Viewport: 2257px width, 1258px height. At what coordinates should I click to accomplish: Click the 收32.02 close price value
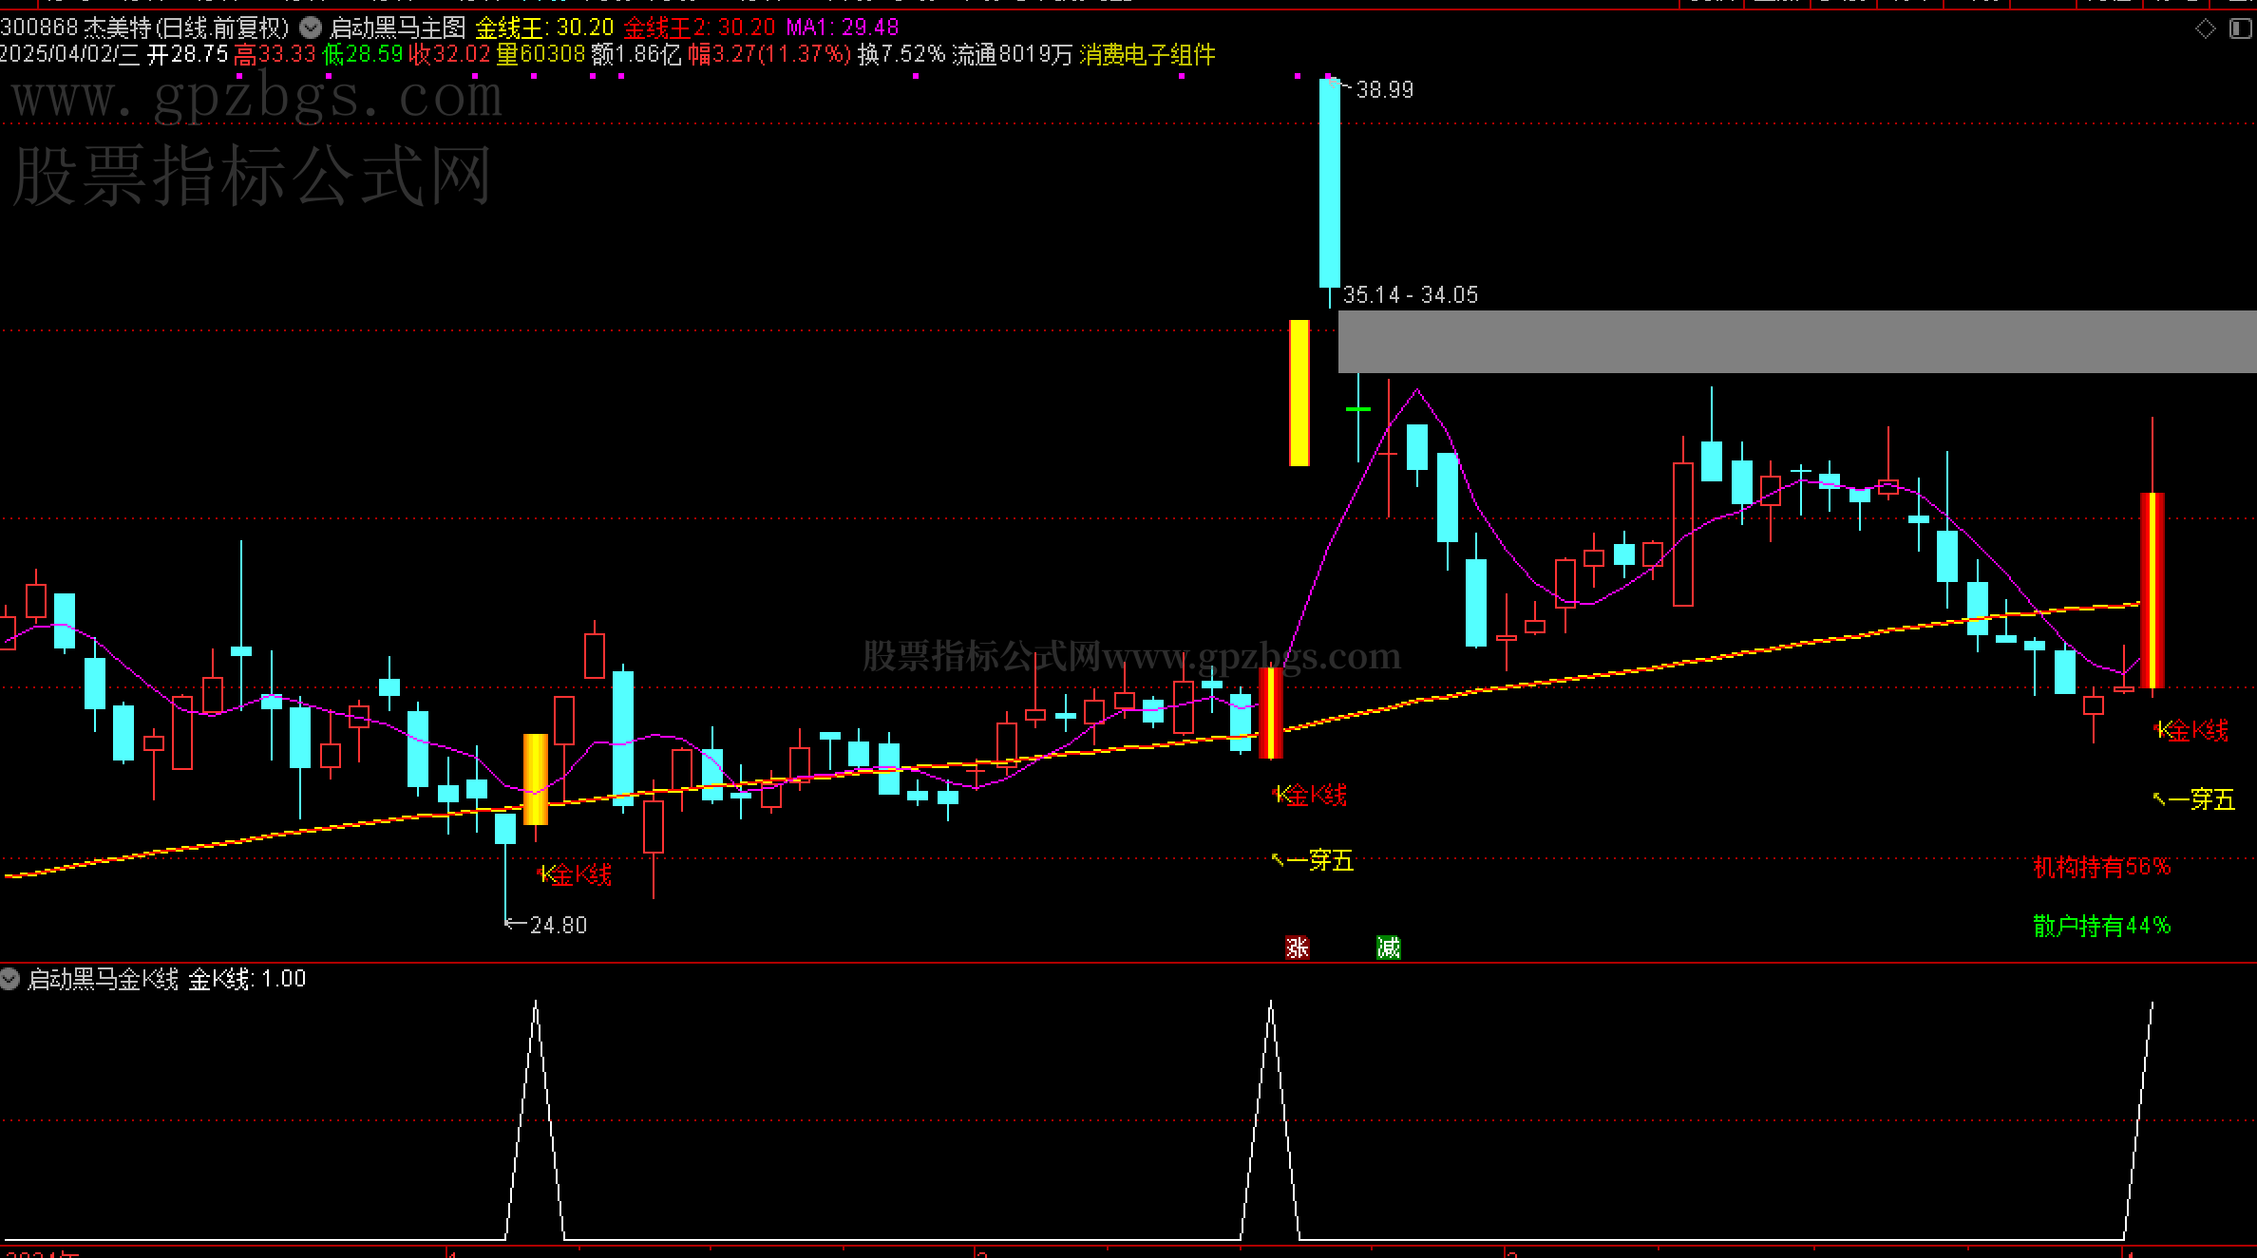pyautogui.click(x=450, y=55)
